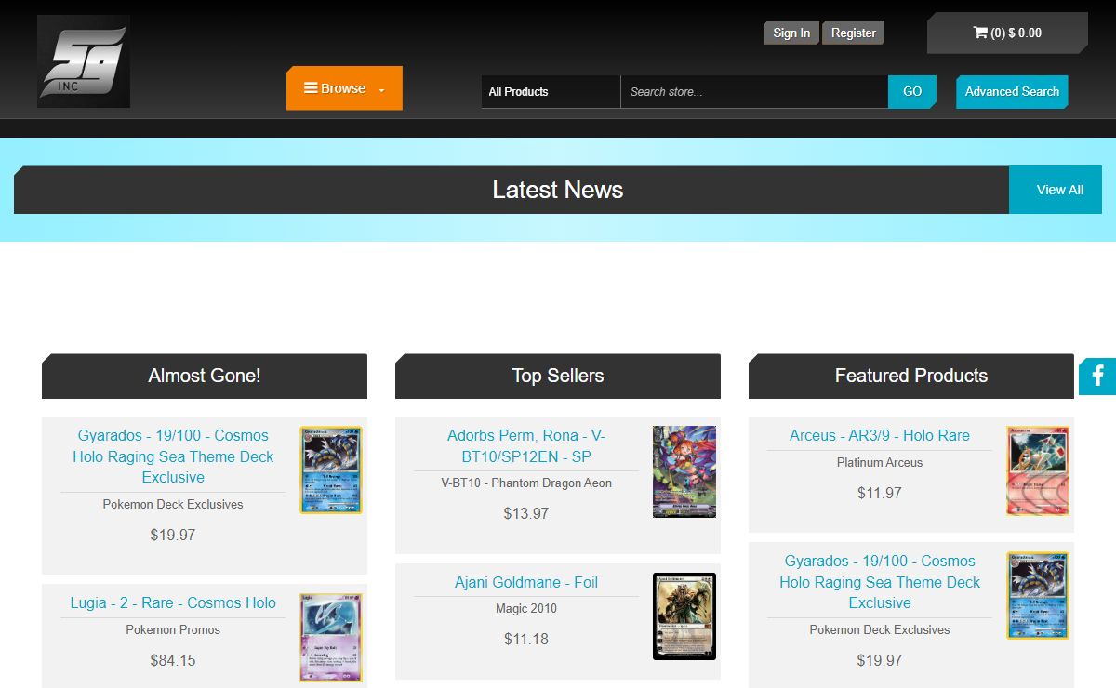Image resolution: width=1116 pixels, height=688 pixels.
Task: Open the Facebook side tab
Action: coord(1097,376)
